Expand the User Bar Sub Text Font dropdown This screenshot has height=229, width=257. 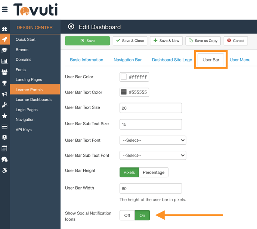tap(153, 156)
